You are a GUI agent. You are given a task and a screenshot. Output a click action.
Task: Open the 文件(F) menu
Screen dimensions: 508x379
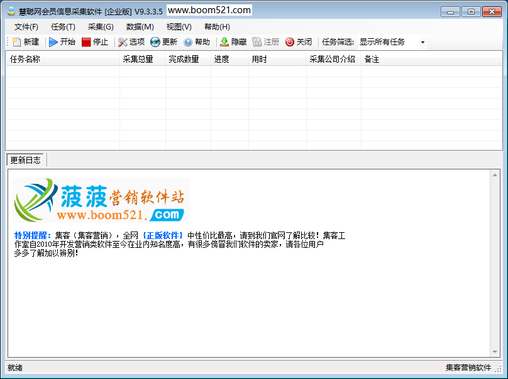tap(26, 27)
